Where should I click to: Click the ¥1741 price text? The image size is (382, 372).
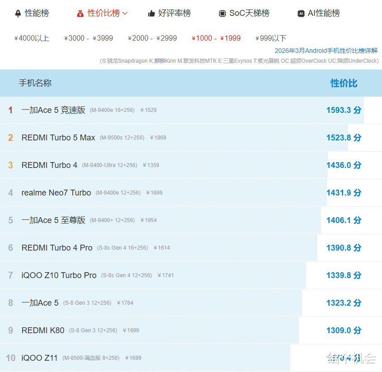165,275
